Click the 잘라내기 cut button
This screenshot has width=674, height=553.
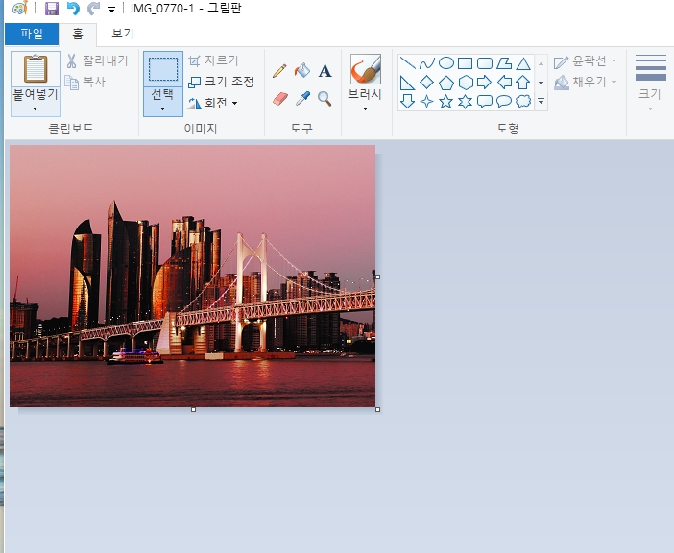pos(97,60)
